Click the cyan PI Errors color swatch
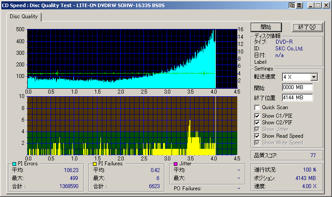The height and width of the screenshot is (197, 332). point(14,164)
